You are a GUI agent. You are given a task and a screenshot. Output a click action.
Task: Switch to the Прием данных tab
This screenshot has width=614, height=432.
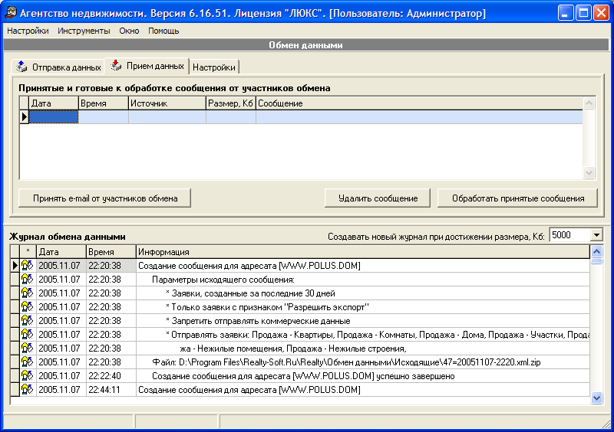(147, 66)
